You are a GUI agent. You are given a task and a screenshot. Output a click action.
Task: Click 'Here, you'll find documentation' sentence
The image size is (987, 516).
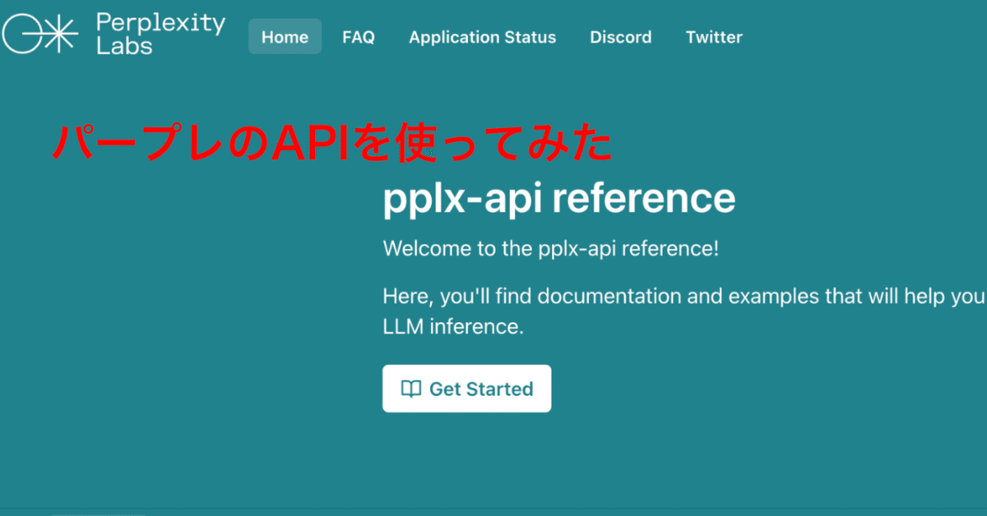click(x=684, y=296)
